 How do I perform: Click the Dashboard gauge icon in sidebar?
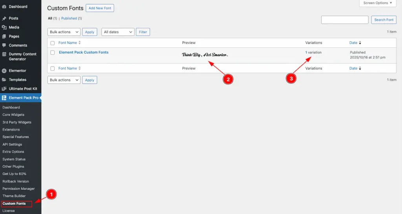coord(4,7)
